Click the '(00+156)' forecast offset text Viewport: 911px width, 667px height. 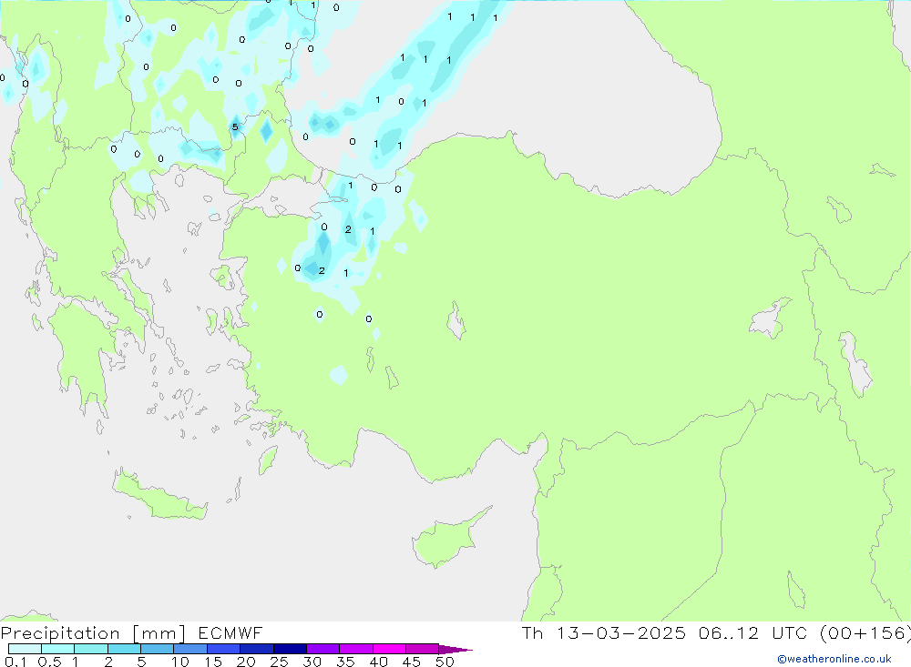pyautogui.click(x=865, y=633)
